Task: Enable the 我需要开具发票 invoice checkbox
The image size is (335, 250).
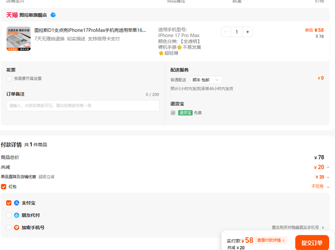Action: [x=9, y=79]
